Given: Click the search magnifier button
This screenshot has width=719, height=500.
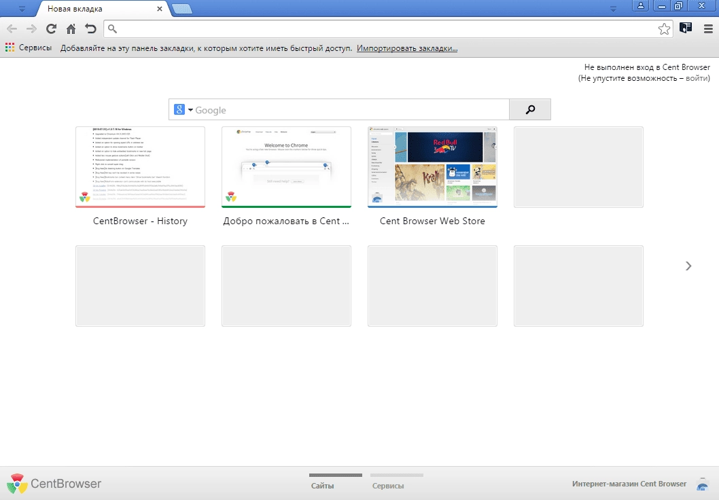Looking at the screenshot, I should pyautogui.click(x=530, y=109).
